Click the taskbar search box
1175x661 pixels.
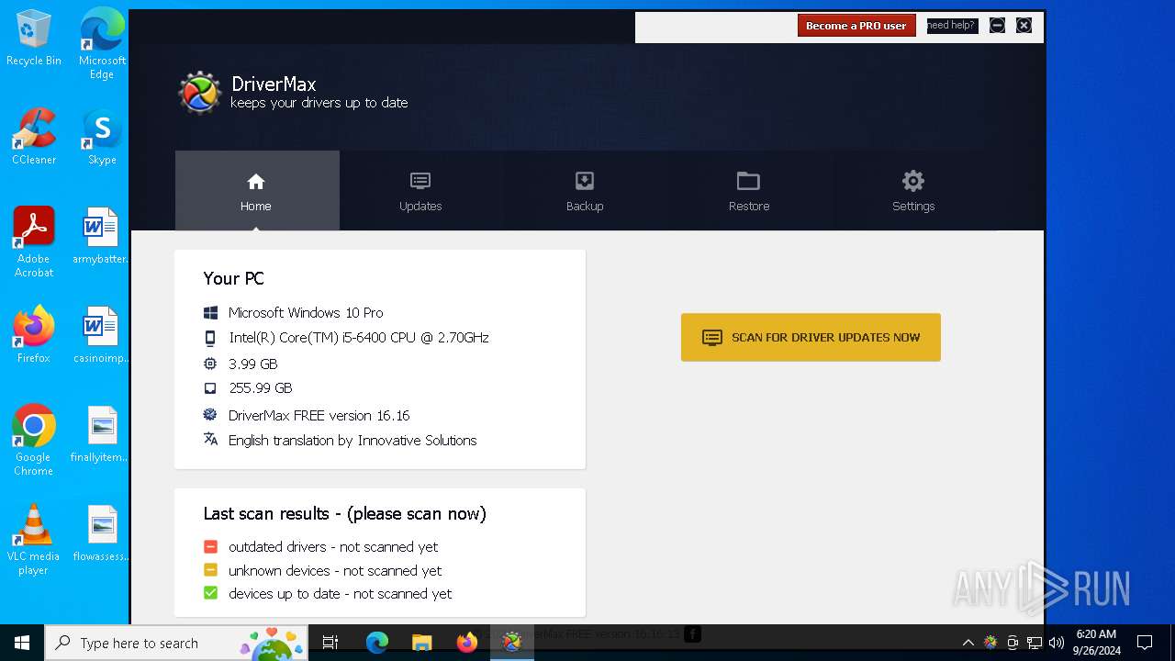point(176,643)
